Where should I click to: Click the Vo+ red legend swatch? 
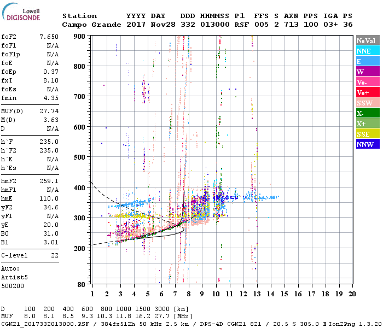[x=367, y=92]
